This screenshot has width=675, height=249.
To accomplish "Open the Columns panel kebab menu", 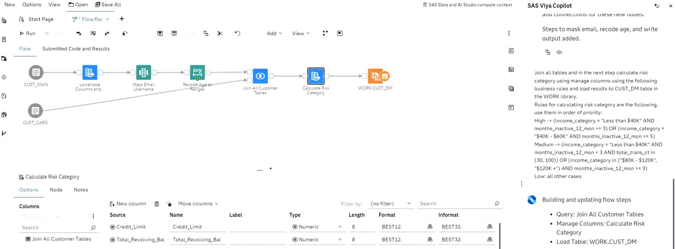I will point(93,216).
